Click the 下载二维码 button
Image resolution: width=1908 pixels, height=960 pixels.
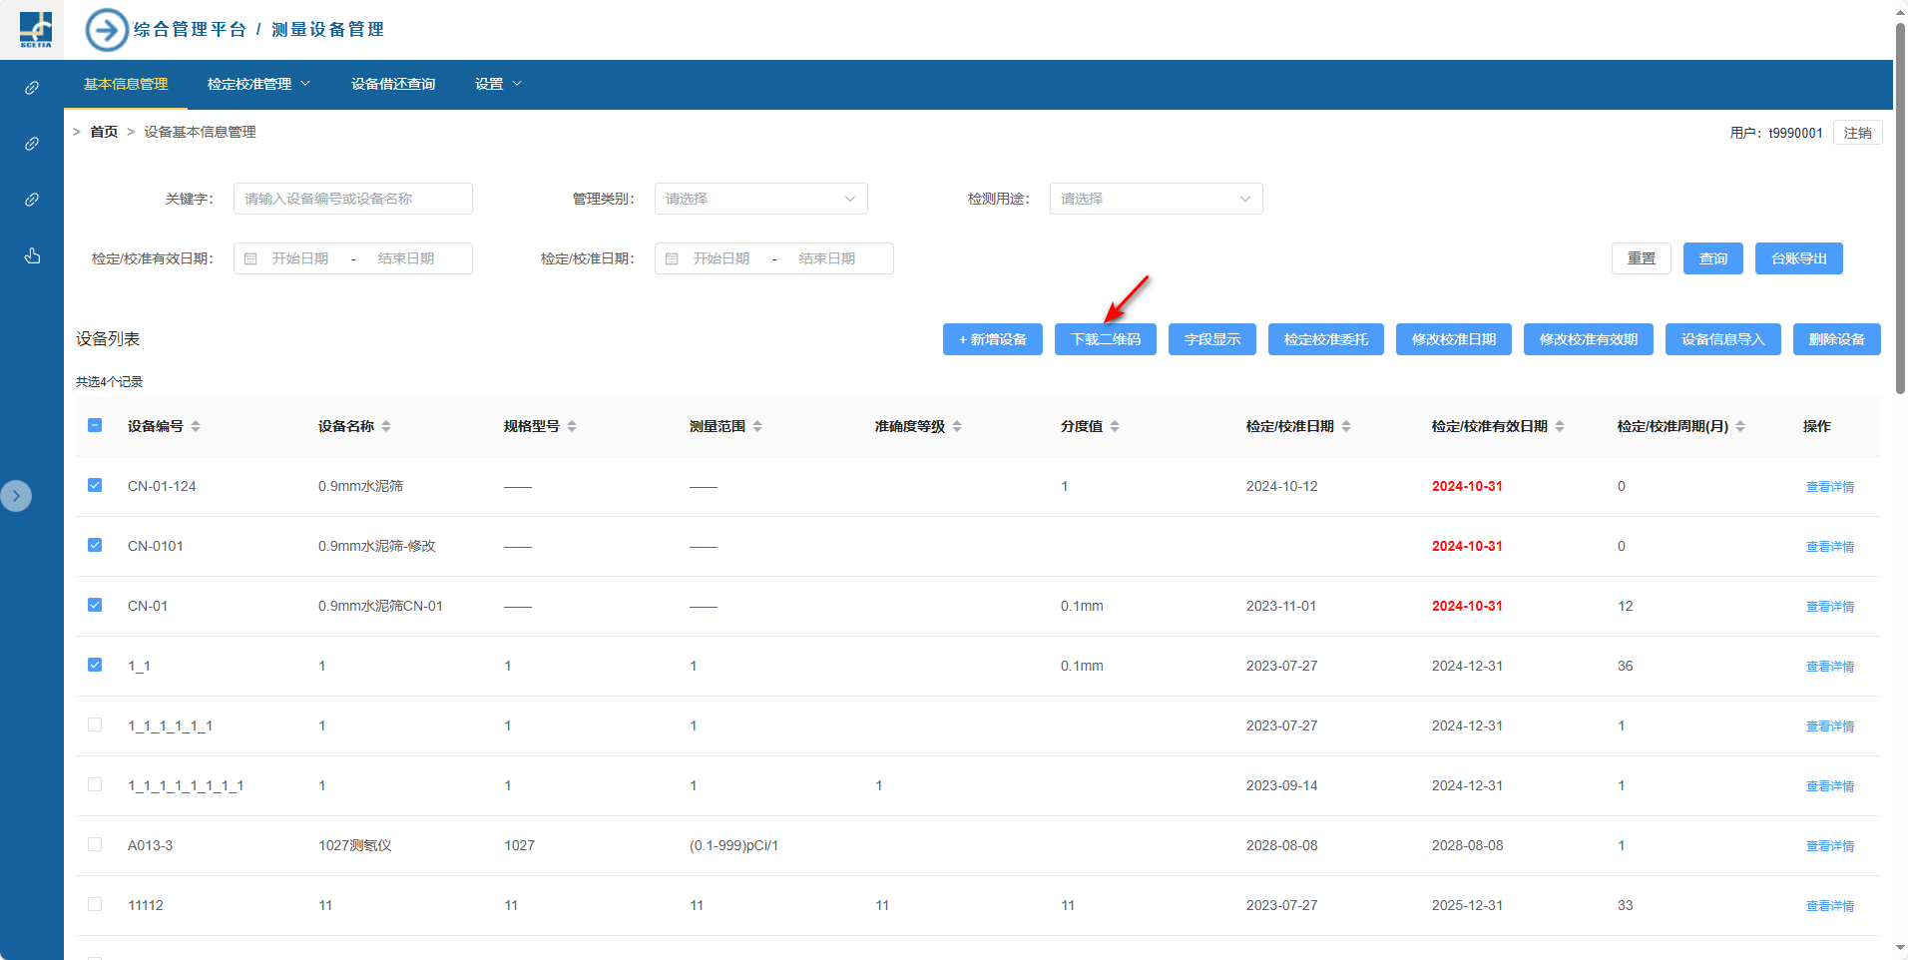pyautogui.click(x=1105, y=339)
